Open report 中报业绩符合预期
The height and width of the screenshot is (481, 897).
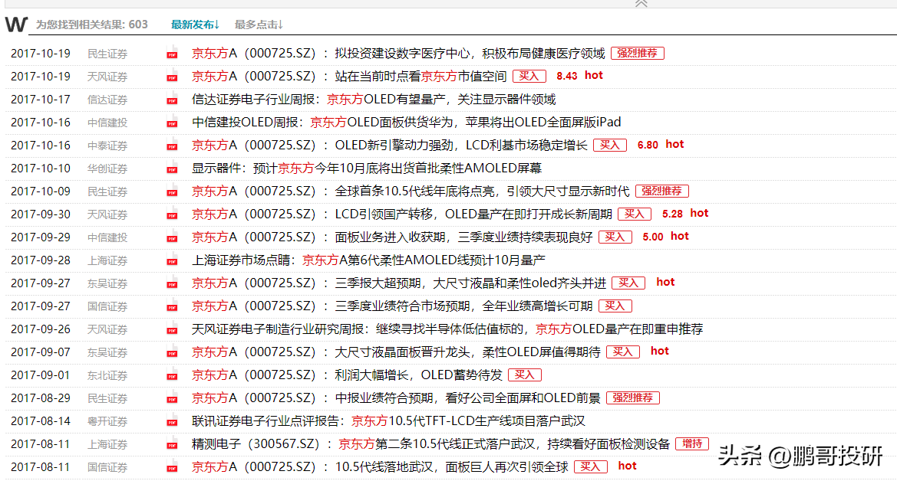(396, 398)
